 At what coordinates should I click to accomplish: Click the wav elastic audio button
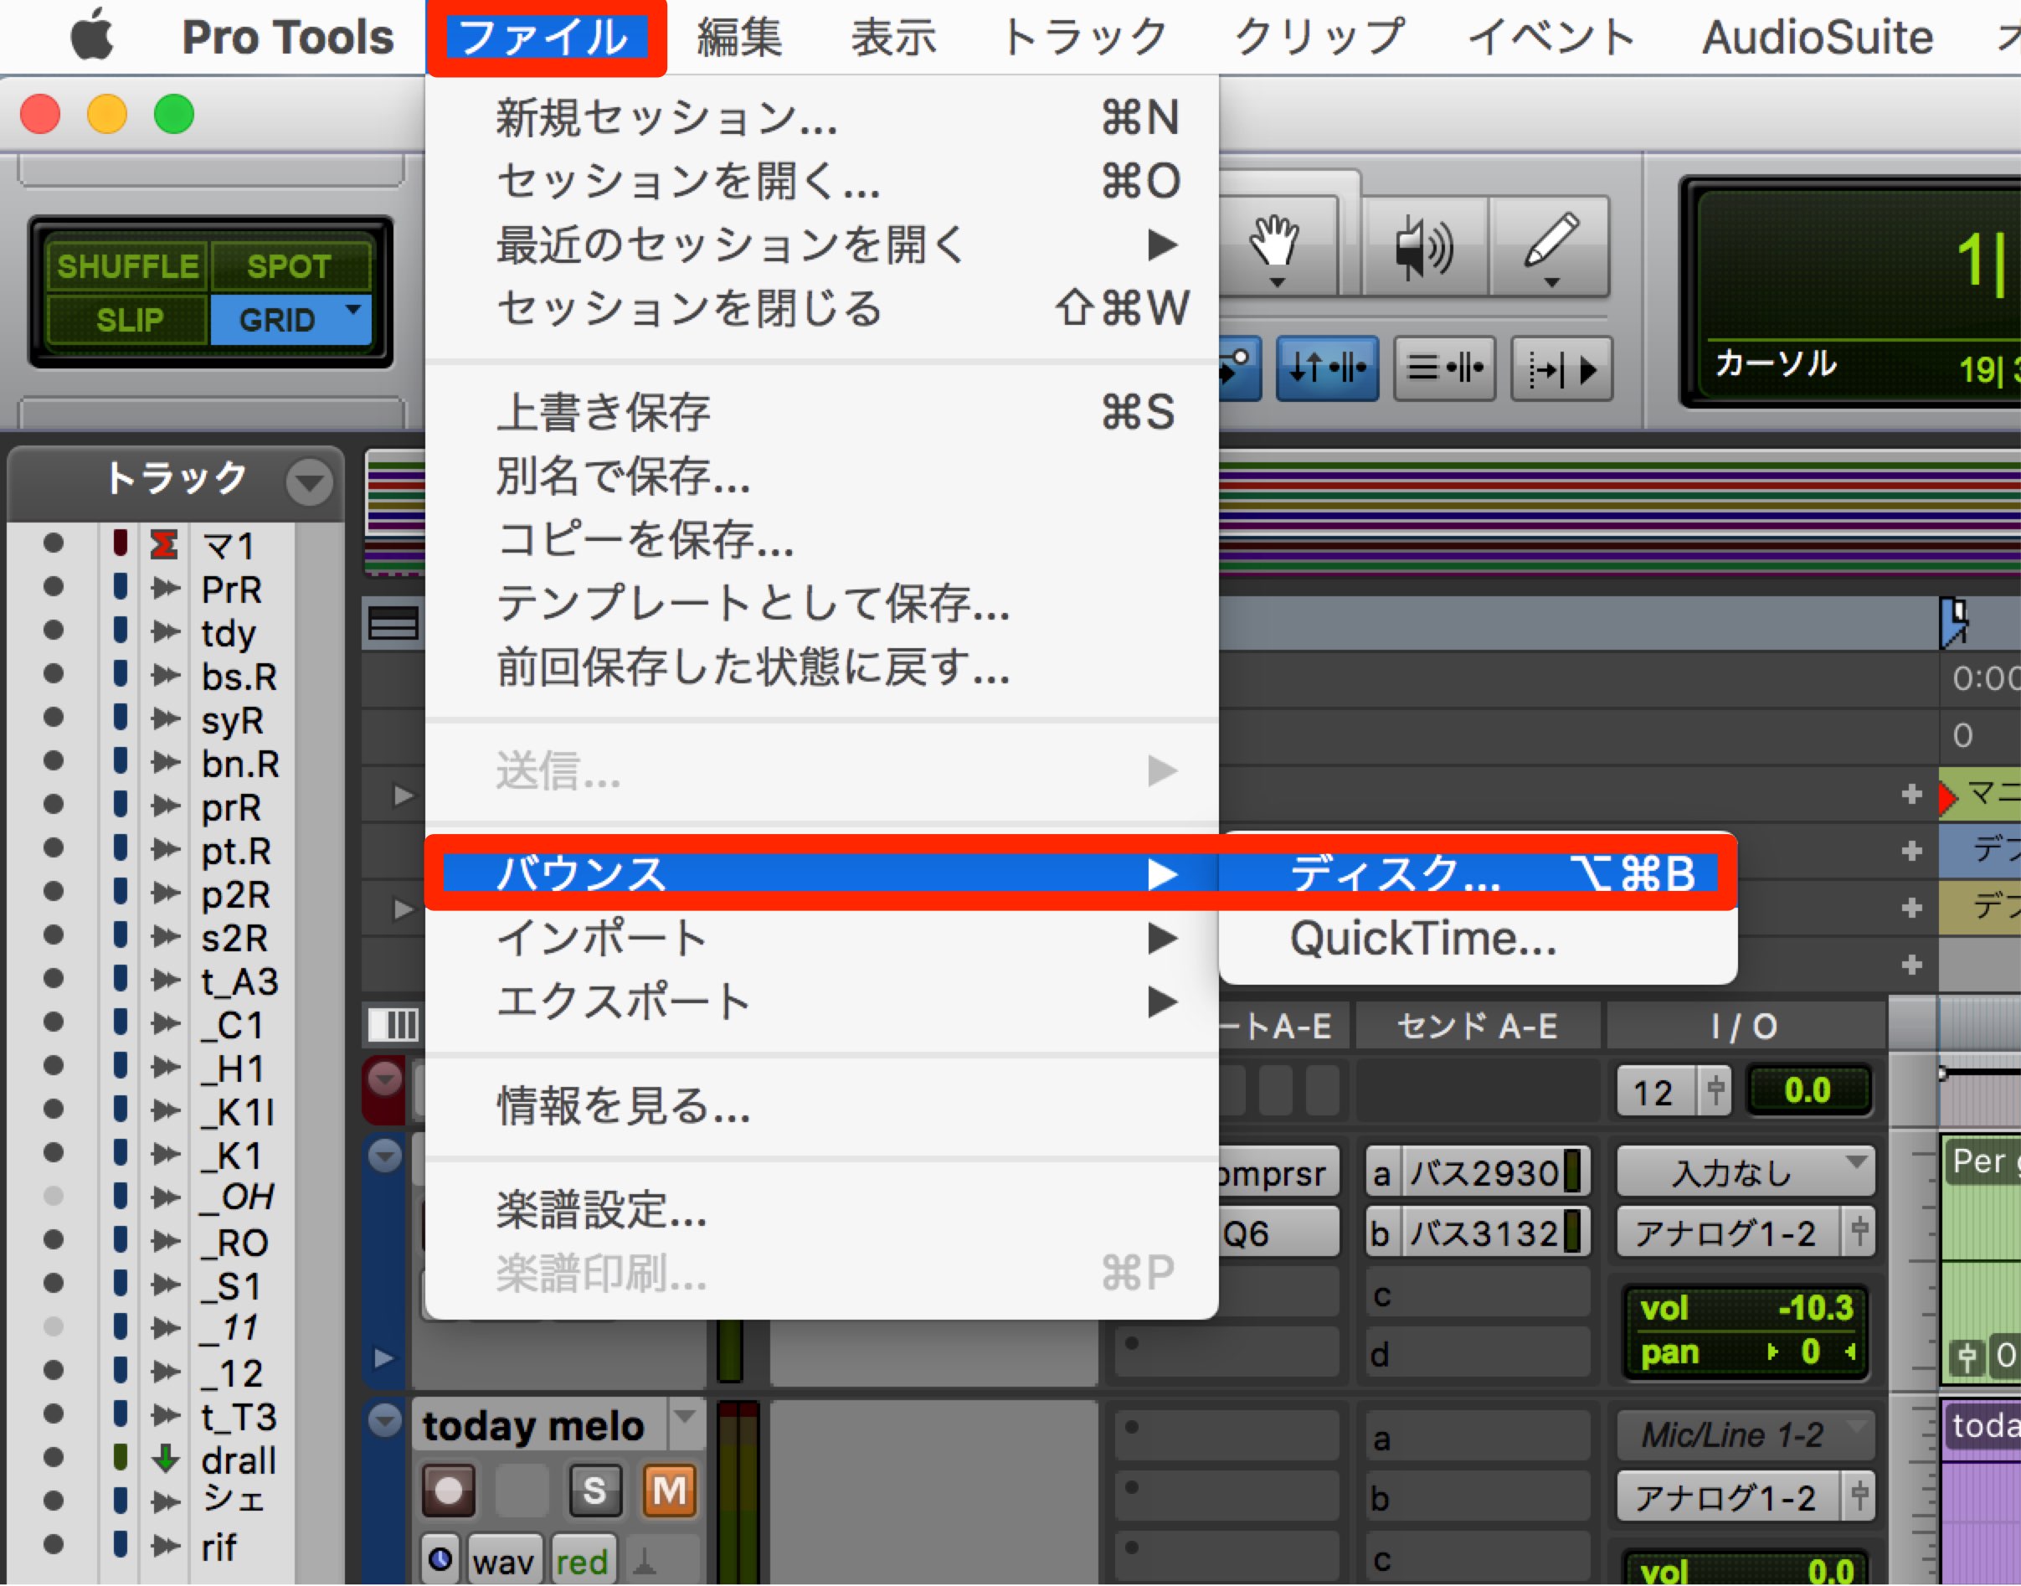tap(503, 1561)
